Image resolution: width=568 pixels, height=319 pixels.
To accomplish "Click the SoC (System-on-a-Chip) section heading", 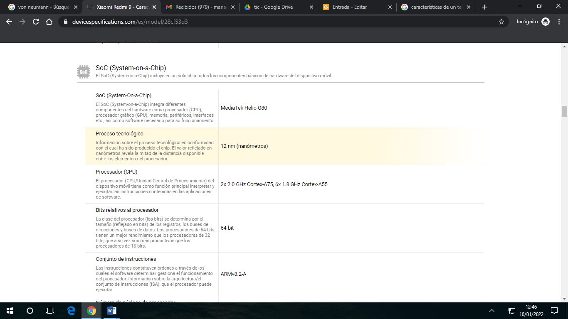I will tap(131, 68).
